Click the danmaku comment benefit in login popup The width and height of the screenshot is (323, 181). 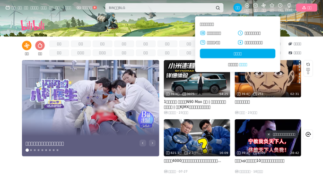210,42
